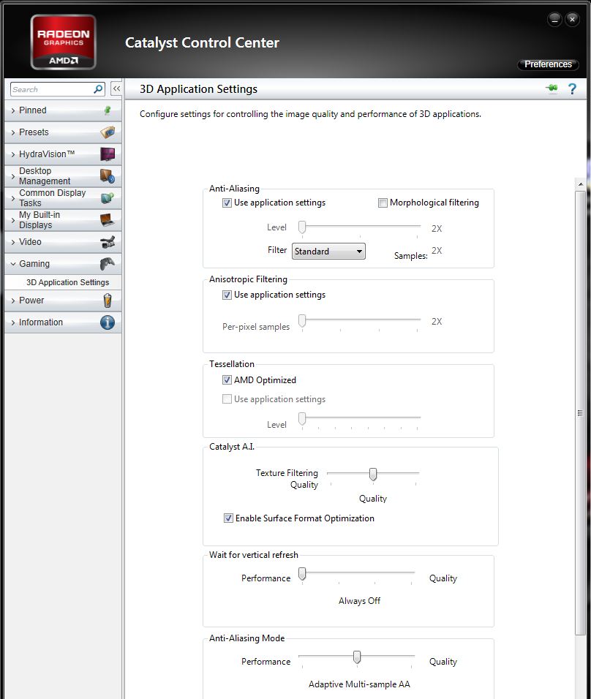Open the Presets menu item
This screenshot has height=699, width=591.
[x=63, y=132]
